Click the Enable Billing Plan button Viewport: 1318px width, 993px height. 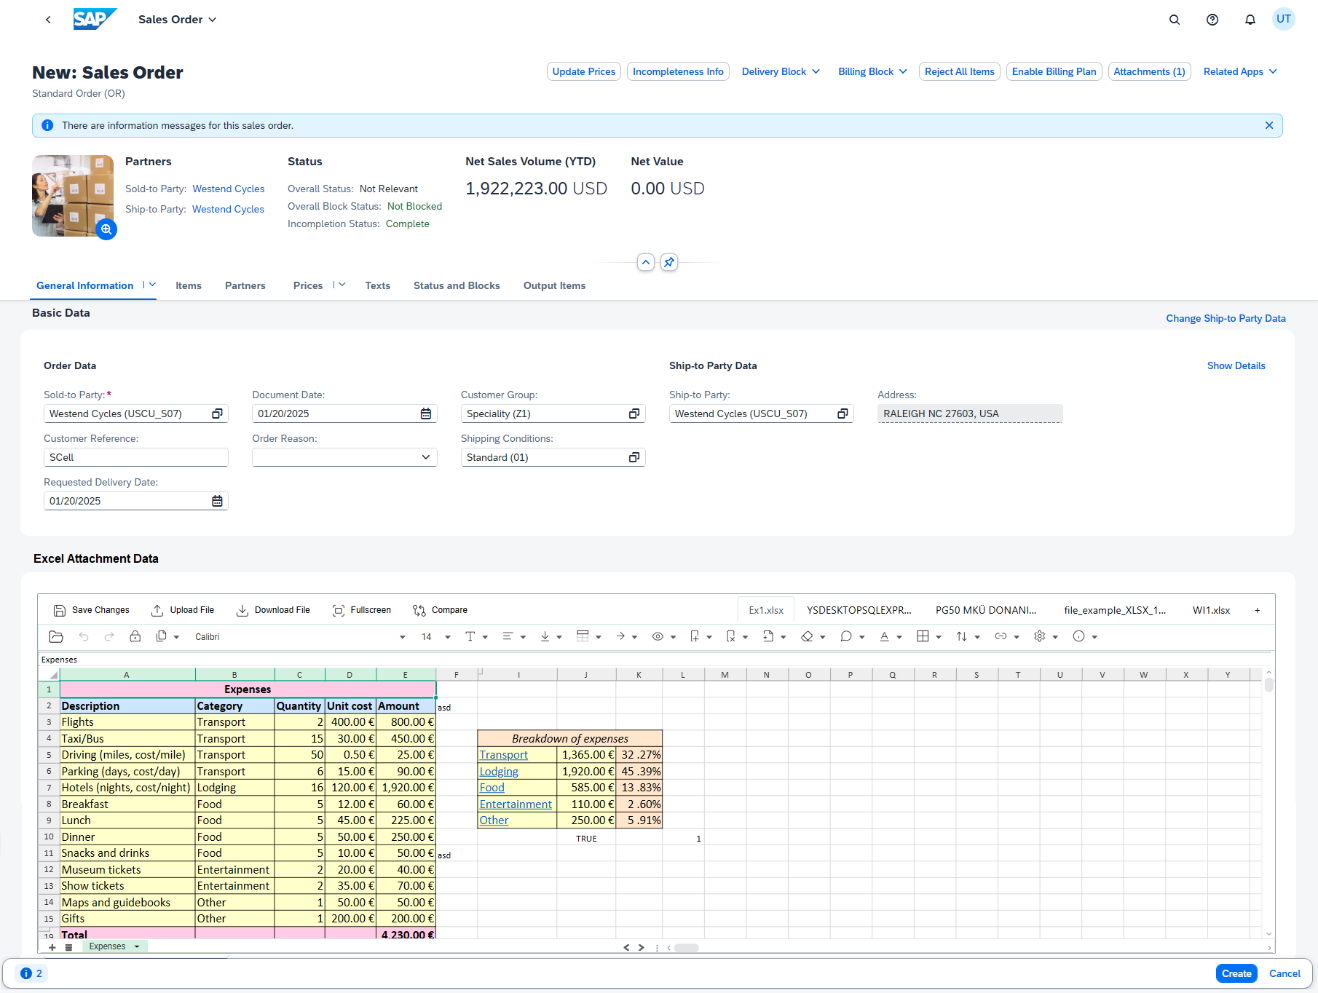tap(1054, 71)
